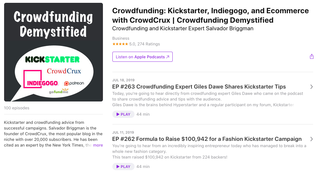Screen dimensions: 328x173
Task: Play episode #262 Fashion Kickstarter Campaign
Action: [x=123, y=167]
